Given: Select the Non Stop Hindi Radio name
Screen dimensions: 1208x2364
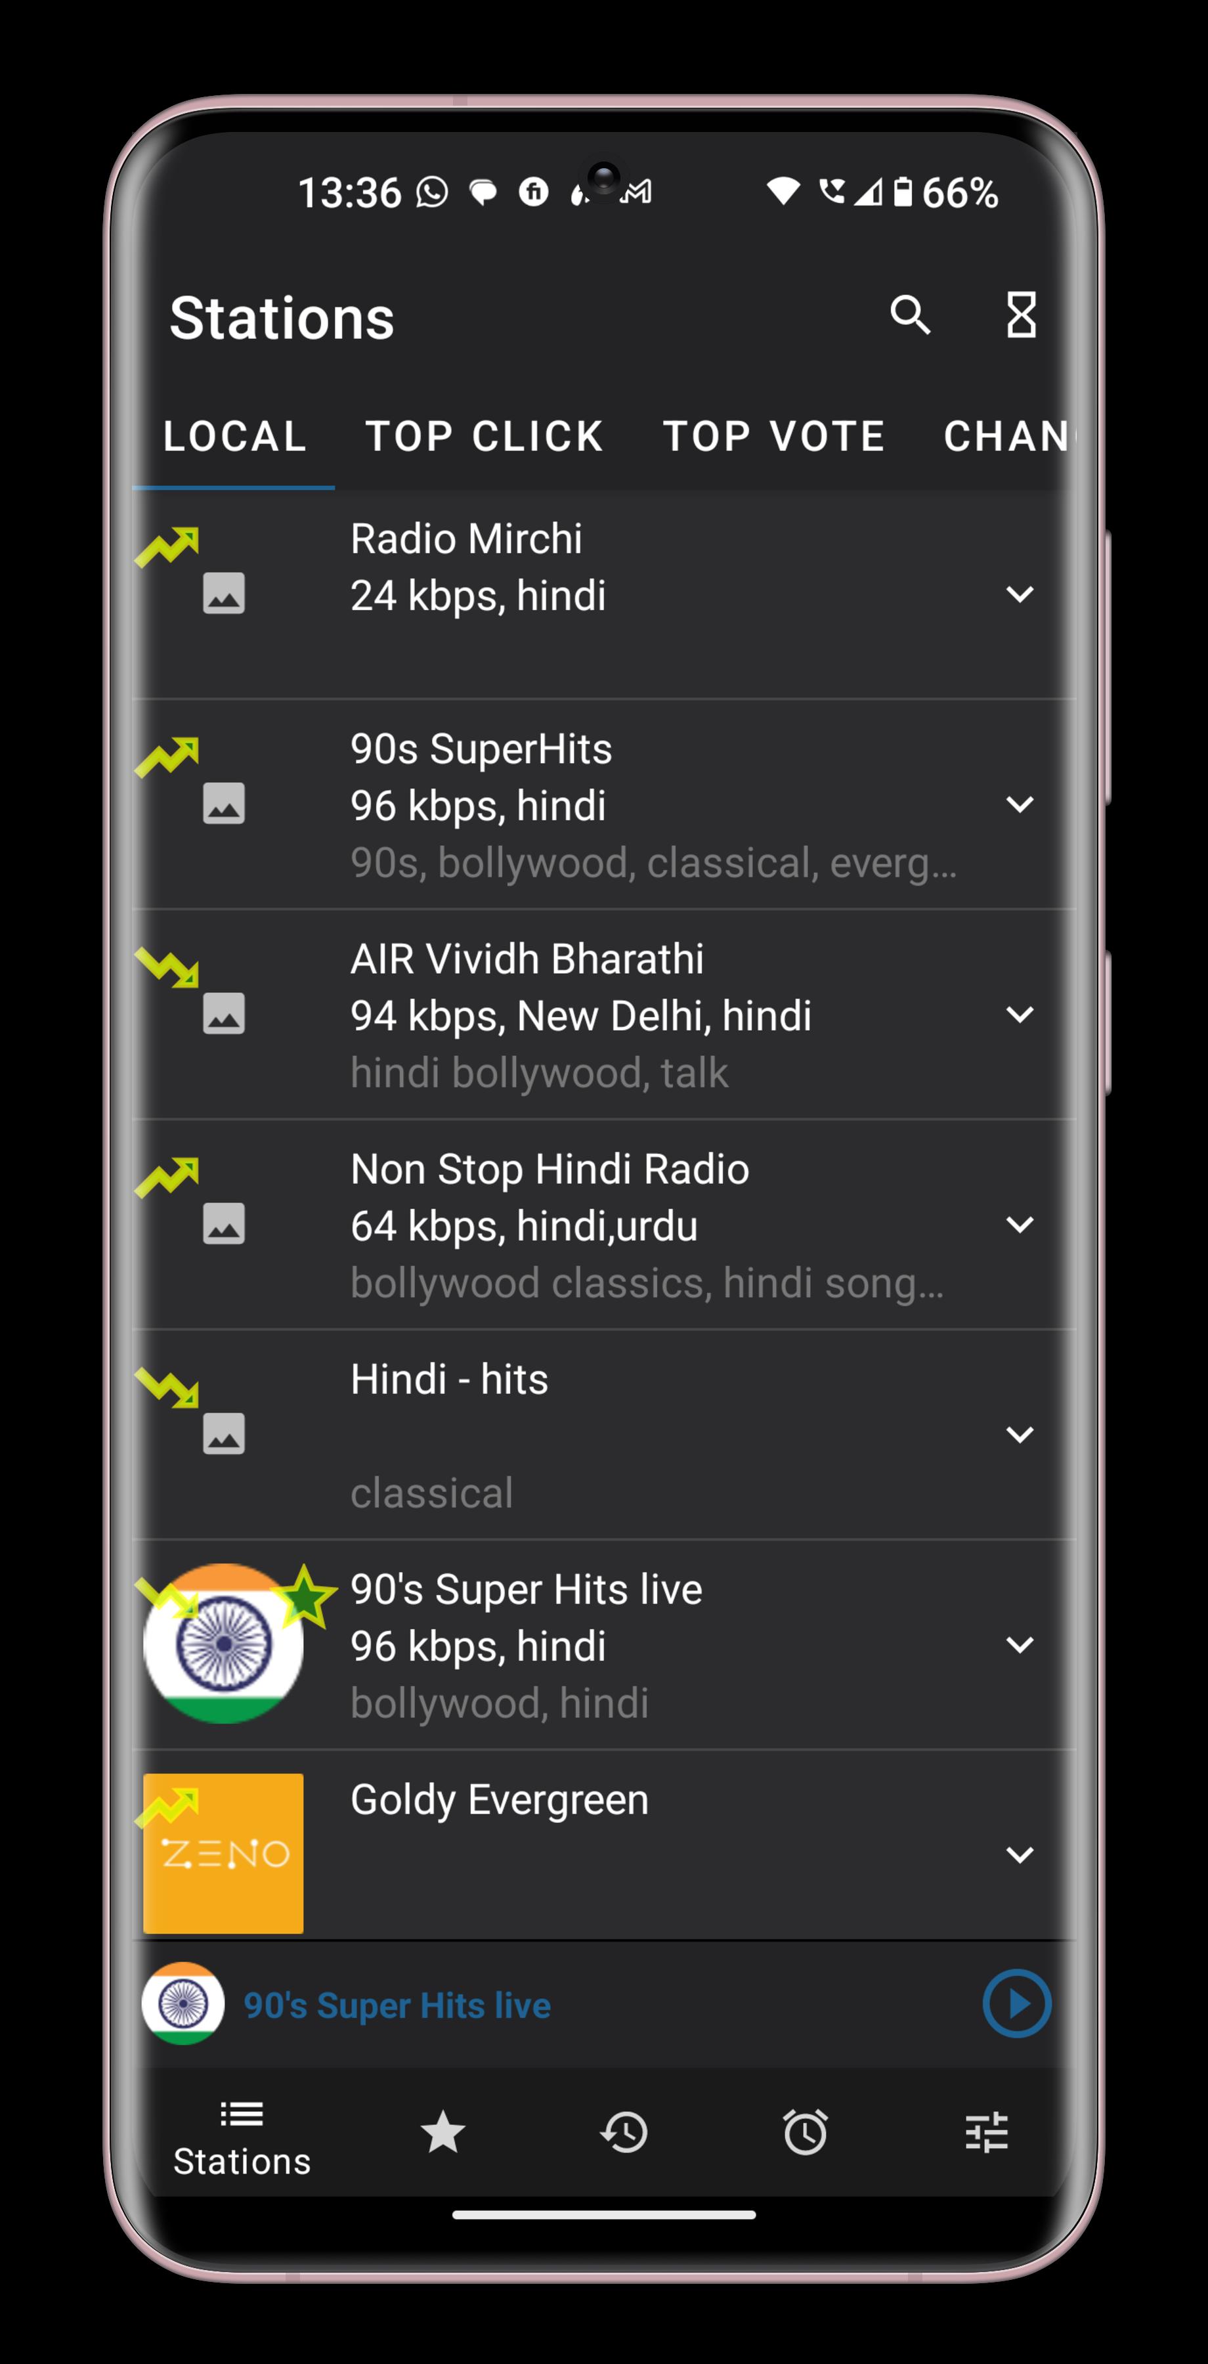Looking at the screenshot, I should pos(550,1169).
